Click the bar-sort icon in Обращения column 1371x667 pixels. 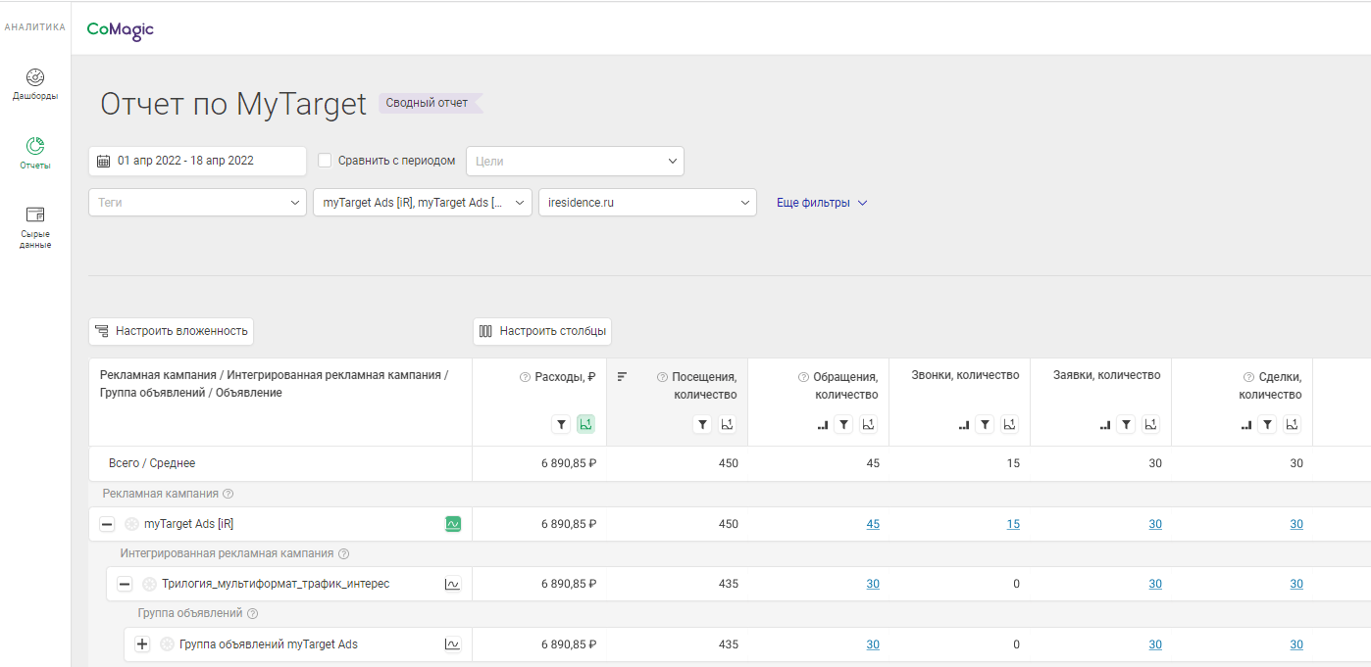(823, 425)
